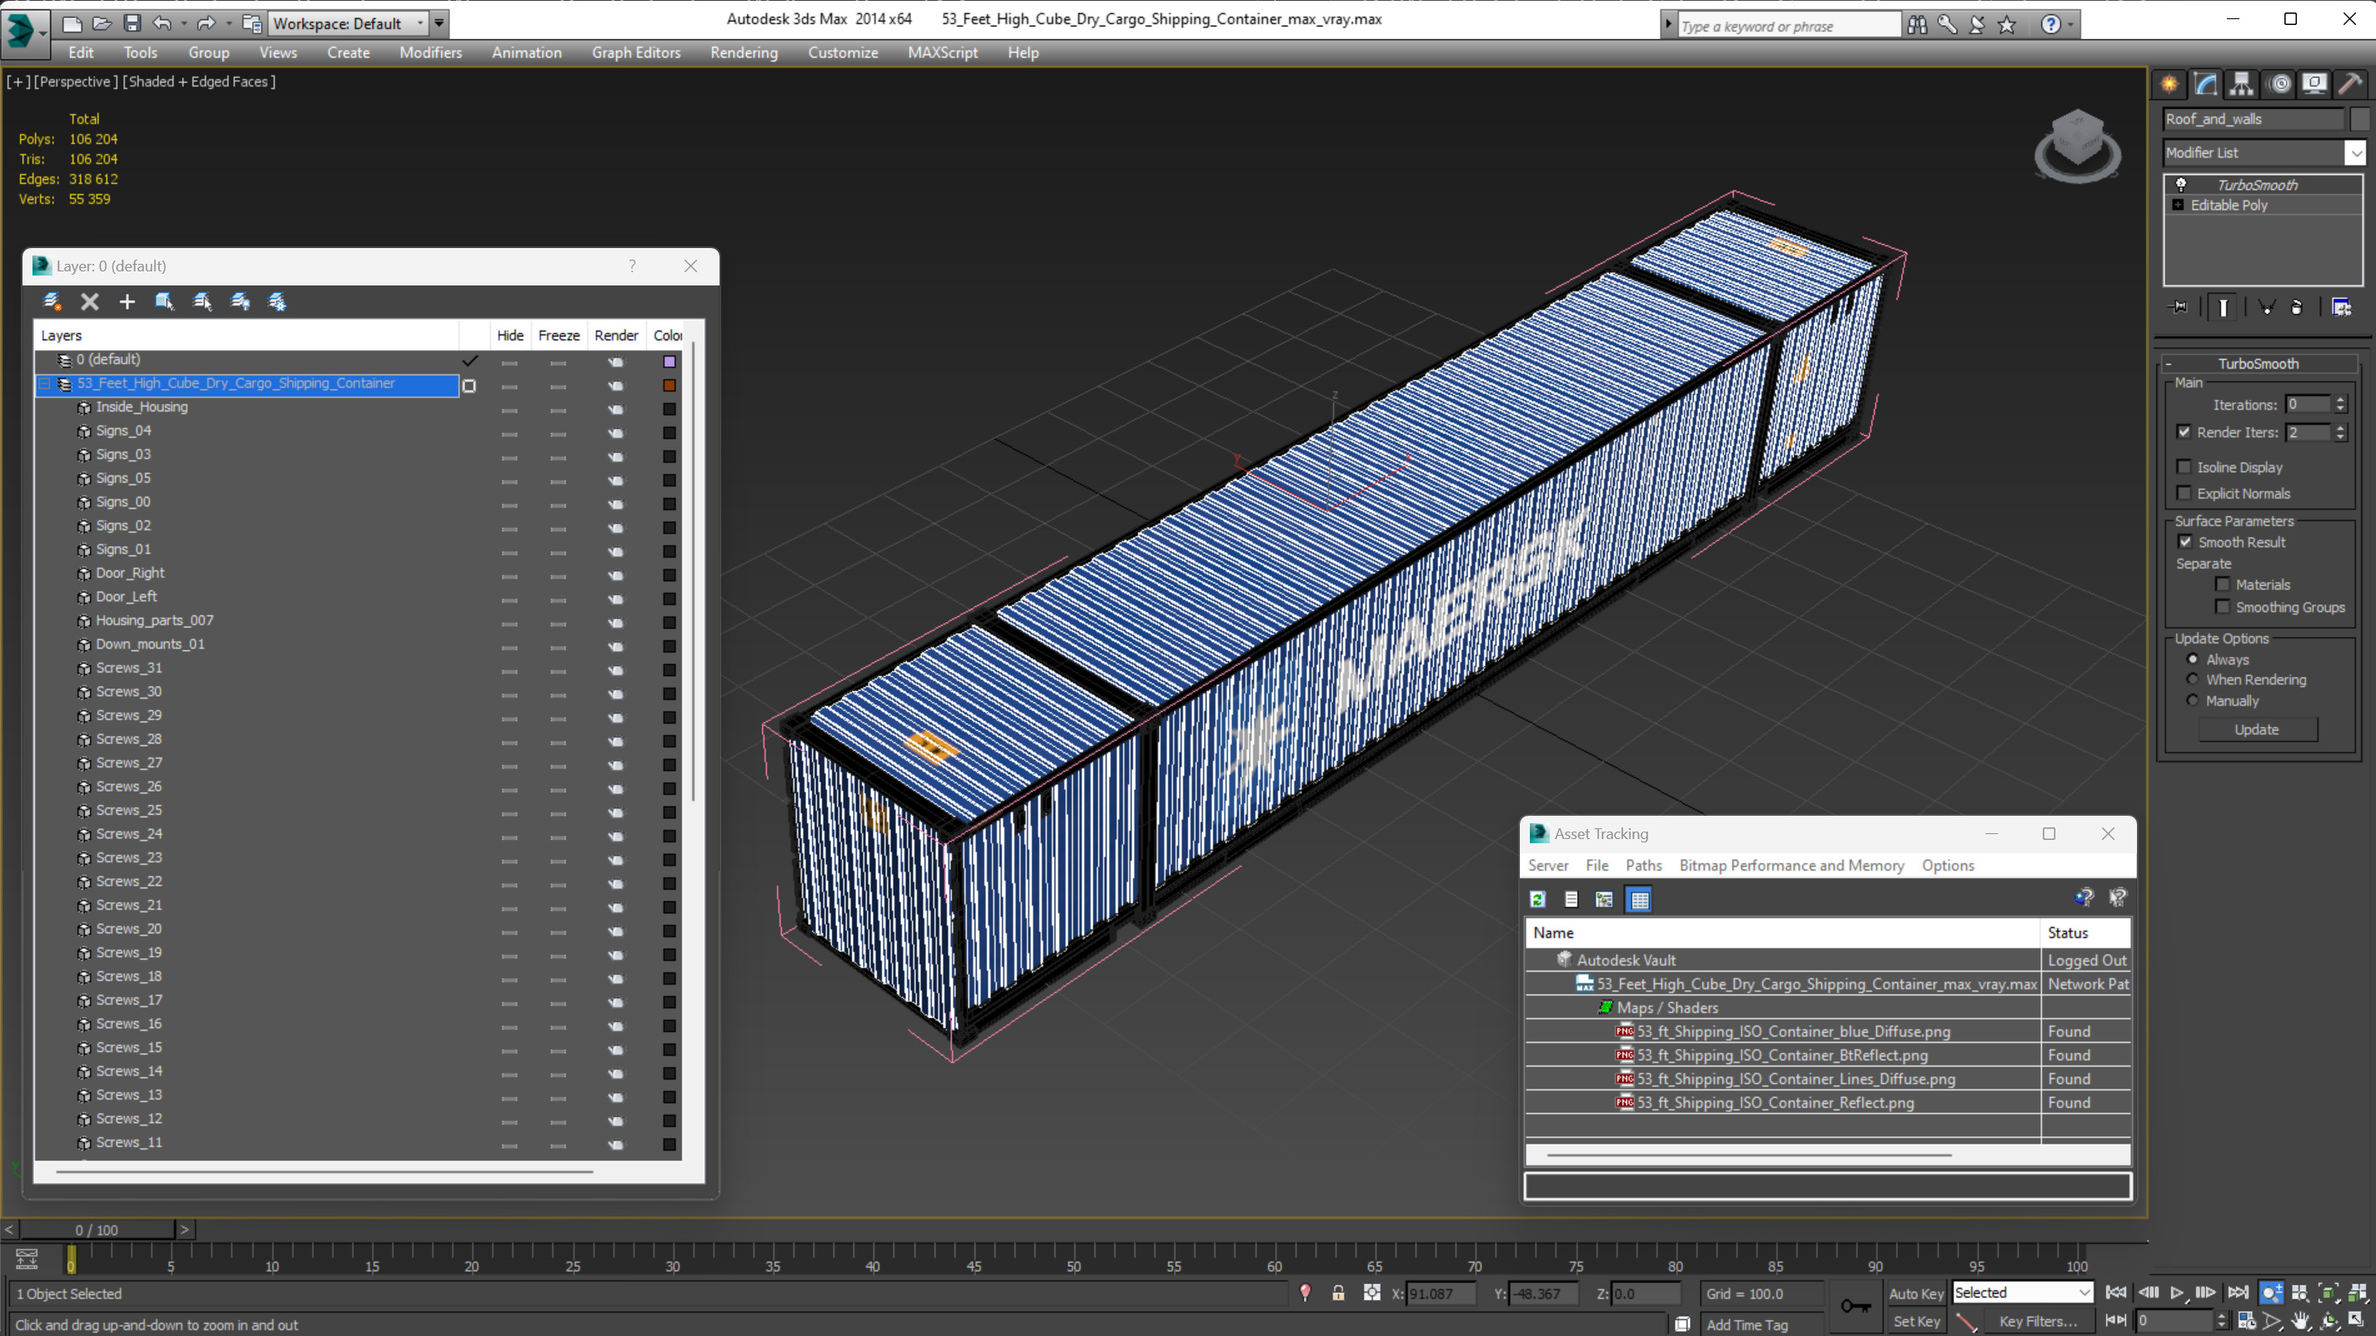Image resolution: width=2376 pixels, height=1336 pixels.
Task: Open Paths menu in Asset Tracking
Action: 1643,865
